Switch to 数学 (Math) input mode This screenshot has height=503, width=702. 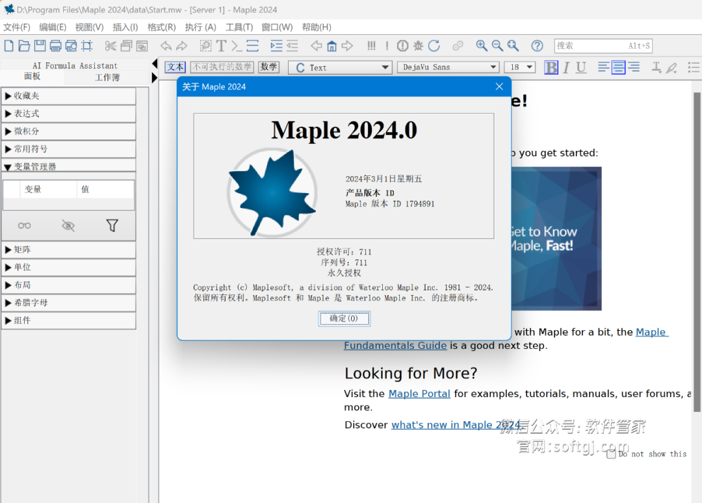tap(268, 67)
